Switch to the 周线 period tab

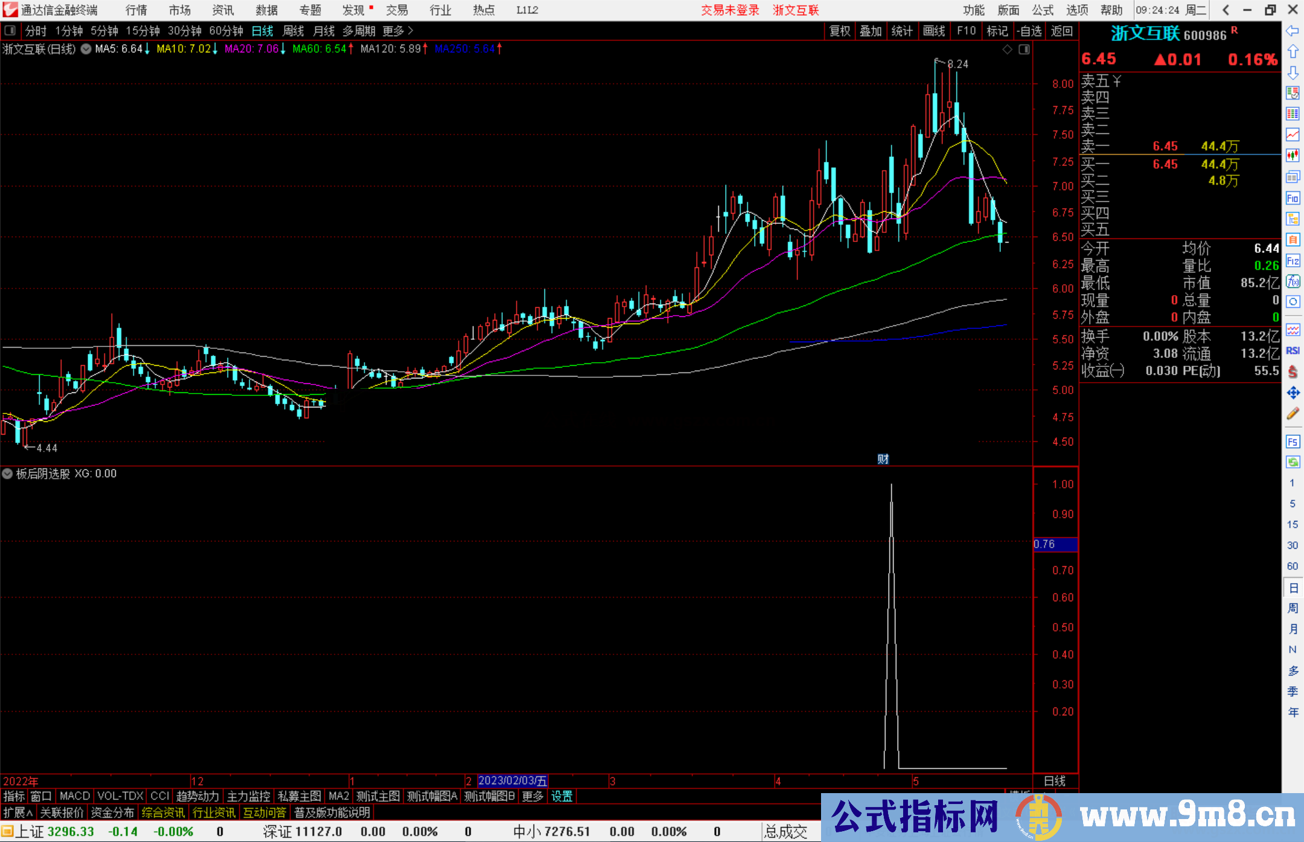pos(293,31)
